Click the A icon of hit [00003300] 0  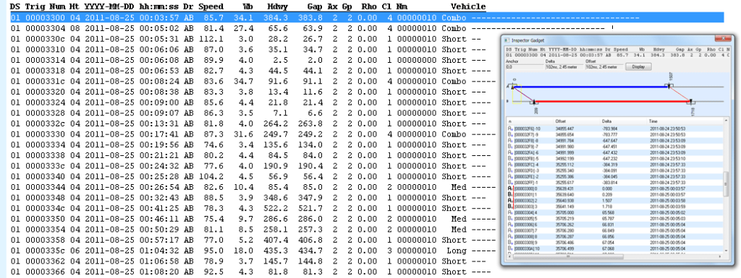(x=510, y=188)
